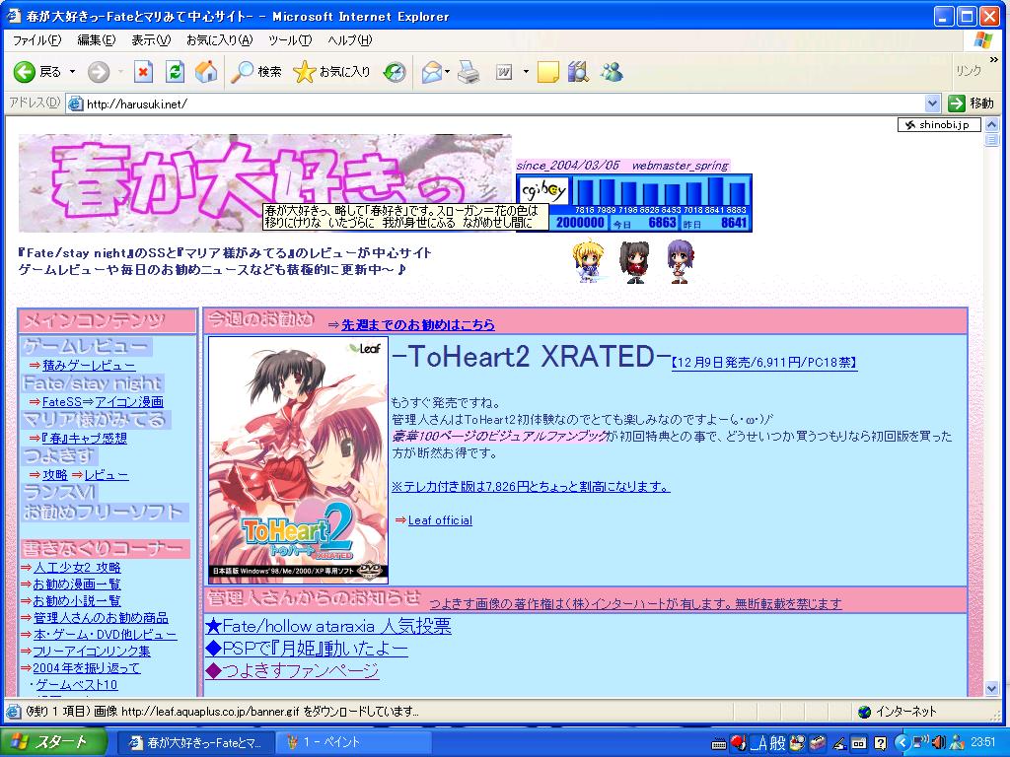Click the grey Forward arrow button
Screen dimensions: 1010x757
click(x=99, y=71)
